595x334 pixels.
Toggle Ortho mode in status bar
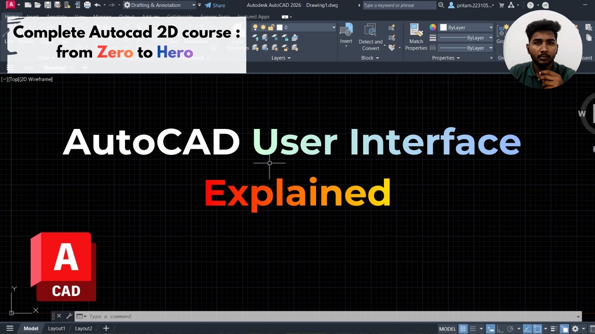click(500, 328)
